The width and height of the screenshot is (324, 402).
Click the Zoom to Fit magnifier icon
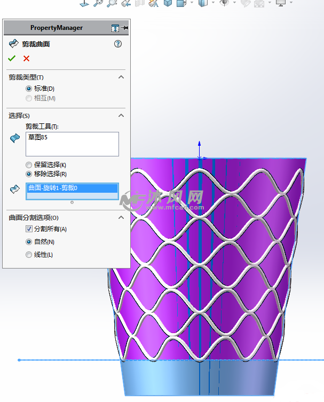pos(98,3)
